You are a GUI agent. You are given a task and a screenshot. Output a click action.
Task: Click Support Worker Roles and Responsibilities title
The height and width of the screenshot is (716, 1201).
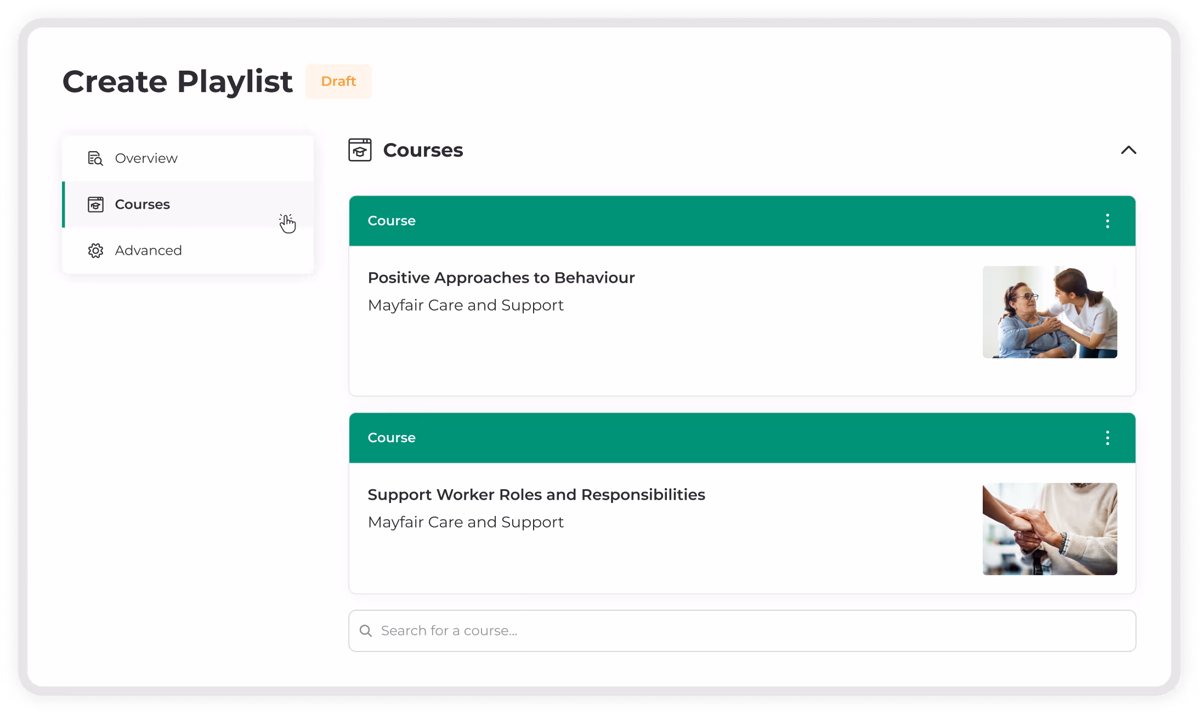536,495
